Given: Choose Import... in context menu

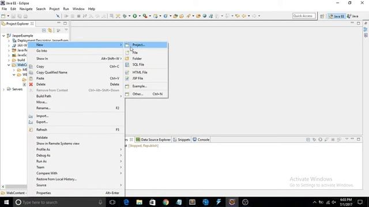Looking at the screenshot, I should (76, 116).
